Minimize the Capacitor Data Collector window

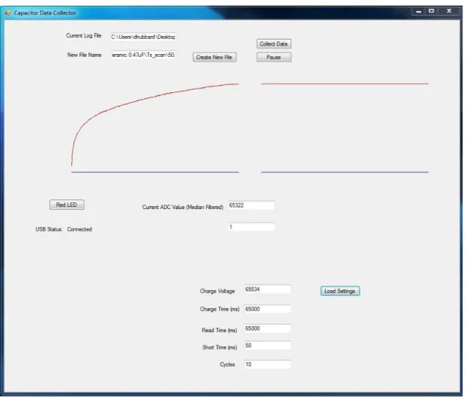(x=419, y=11)
